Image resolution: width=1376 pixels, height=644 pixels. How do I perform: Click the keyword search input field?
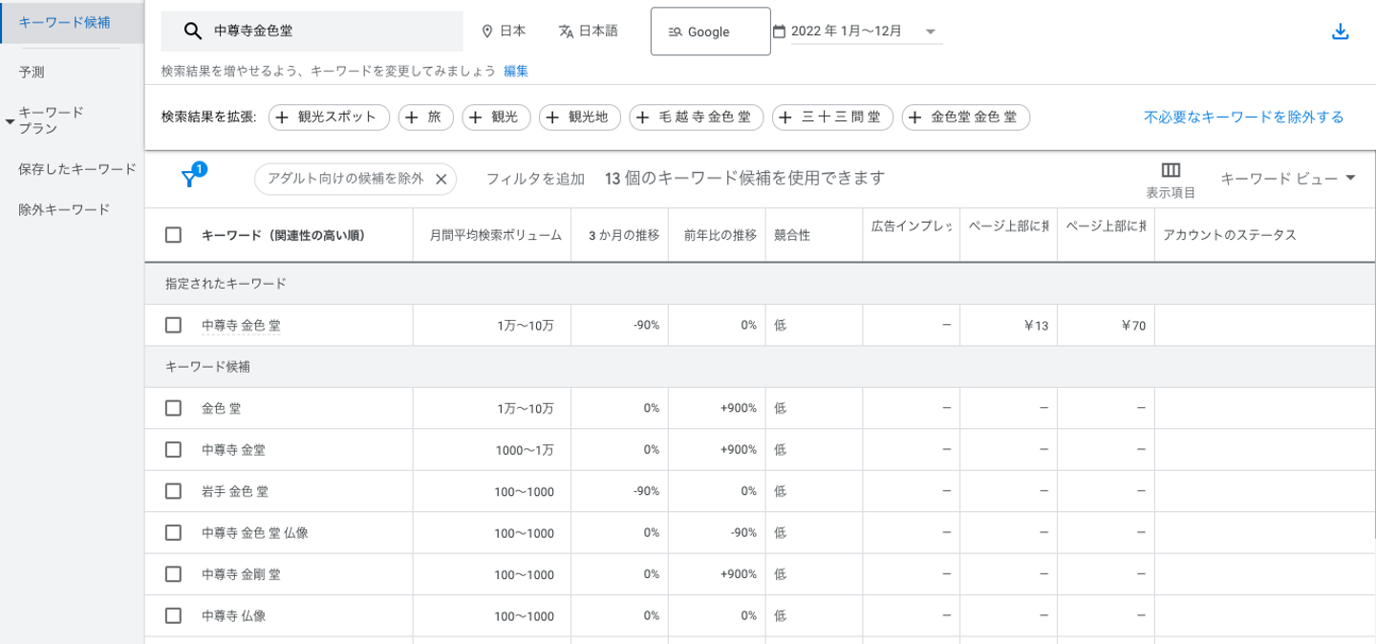coord(325,32)
